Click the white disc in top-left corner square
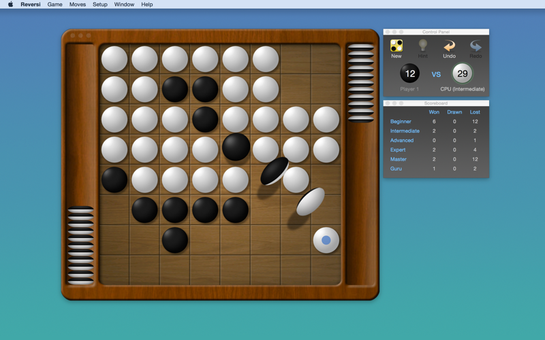The height and width of the screenshot is (340, 545). 114,59
